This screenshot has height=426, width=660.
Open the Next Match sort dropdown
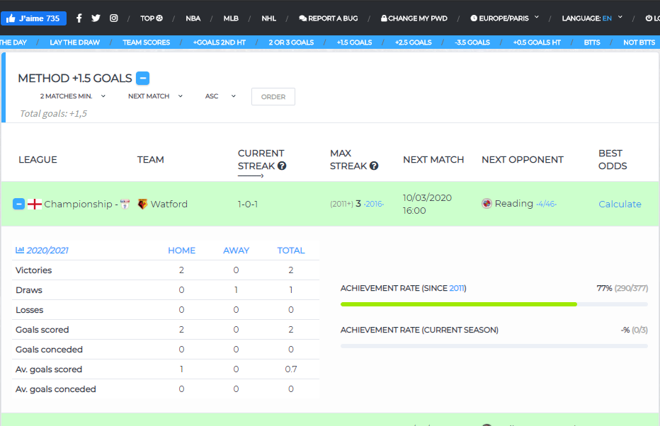[155, 96]
